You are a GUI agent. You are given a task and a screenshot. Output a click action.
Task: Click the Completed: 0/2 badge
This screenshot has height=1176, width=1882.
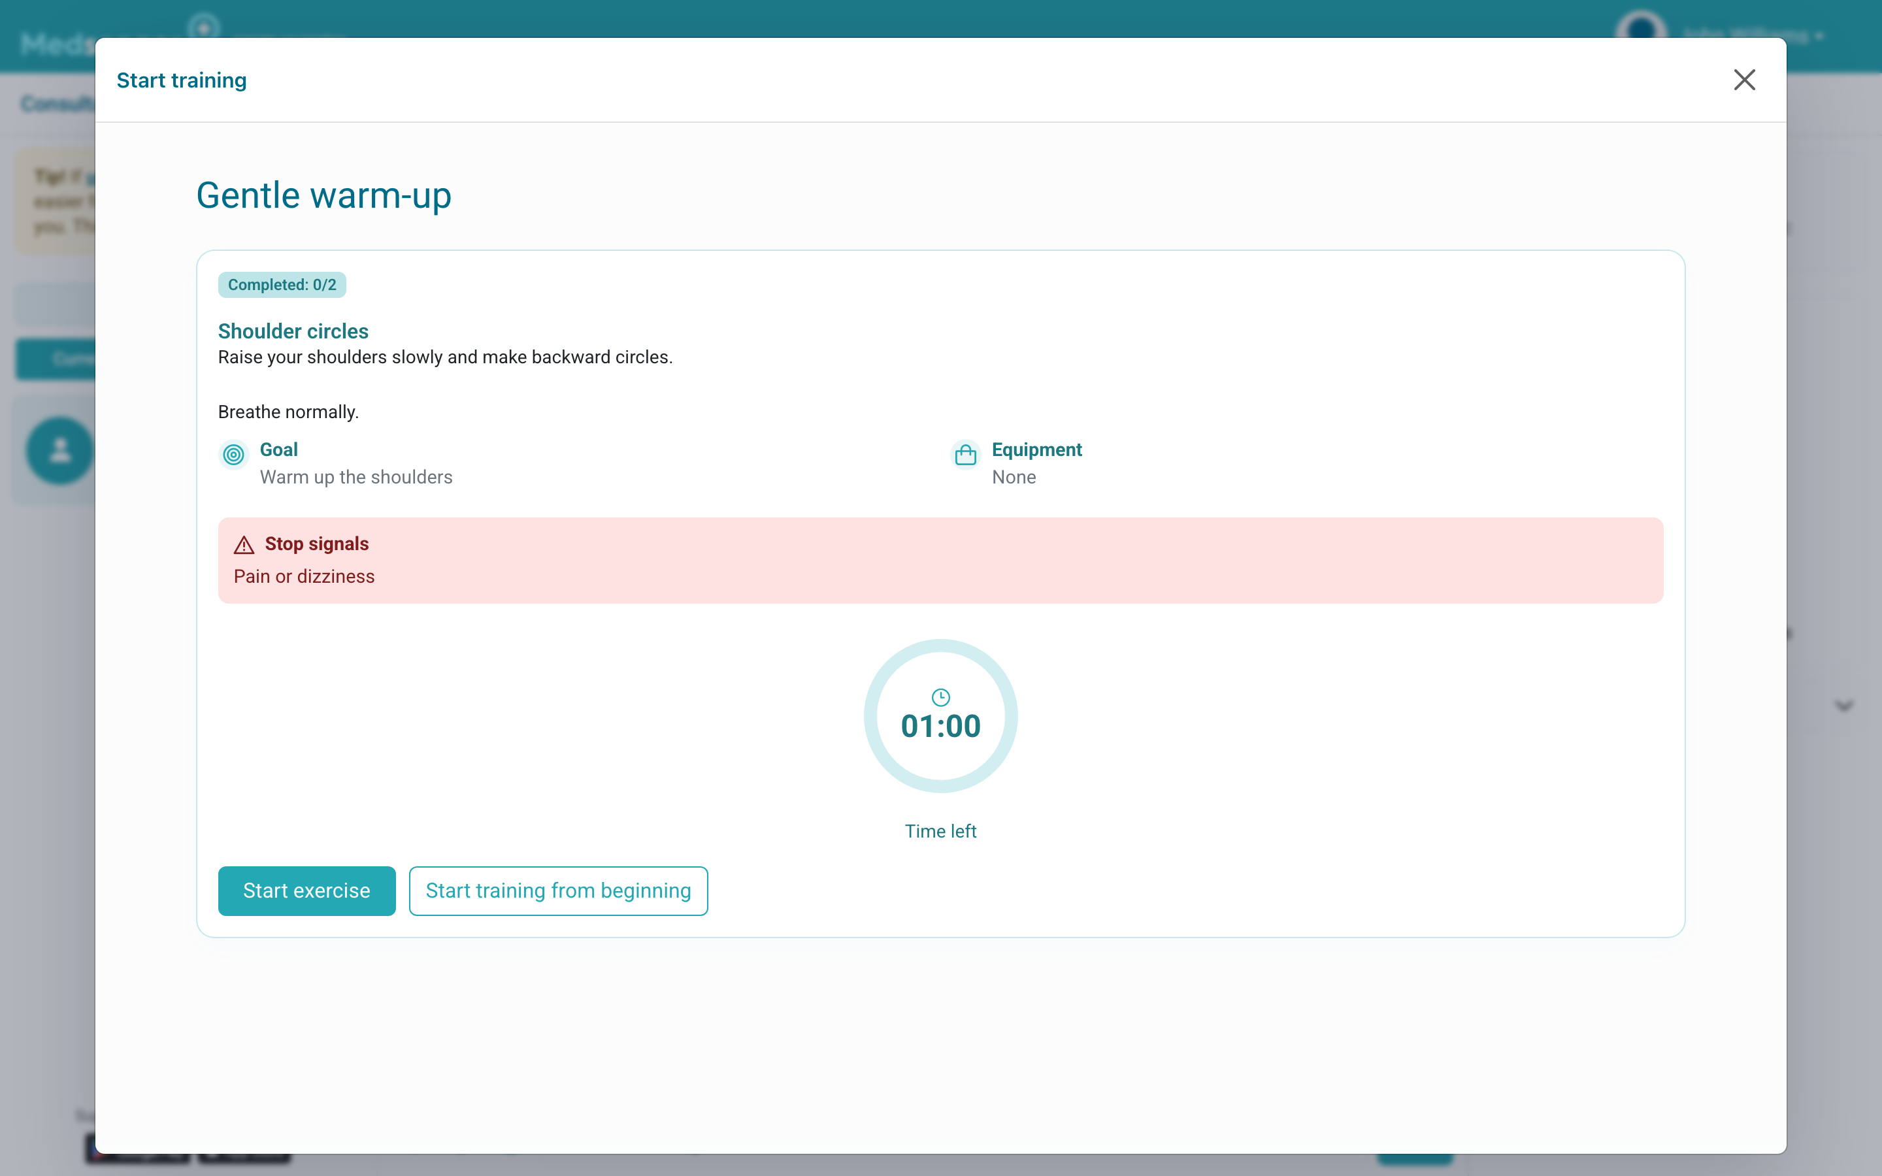282,285
